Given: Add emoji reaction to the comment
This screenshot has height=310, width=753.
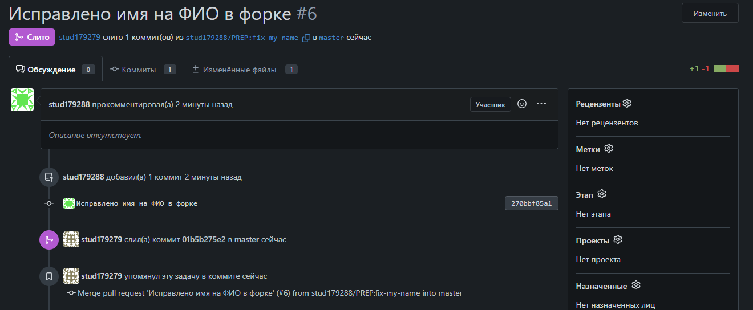Looking at the screenshot, I should 521,104.
